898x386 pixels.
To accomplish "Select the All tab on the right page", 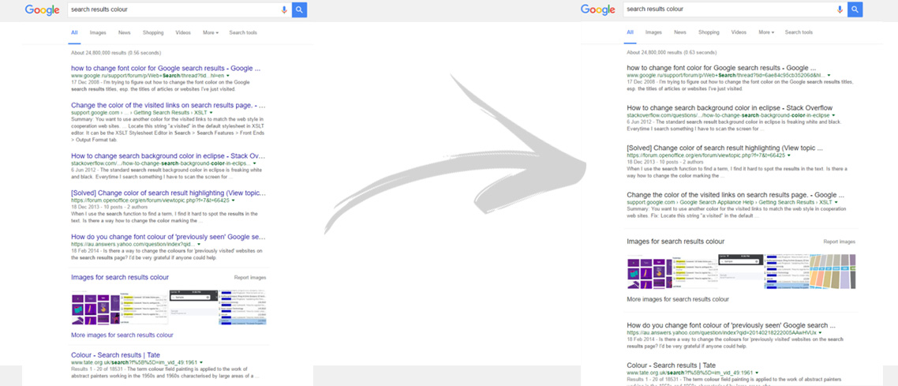I will pos(630,32).
